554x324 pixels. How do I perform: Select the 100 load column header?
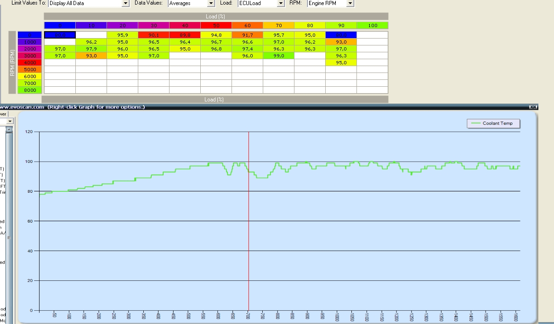373,25
